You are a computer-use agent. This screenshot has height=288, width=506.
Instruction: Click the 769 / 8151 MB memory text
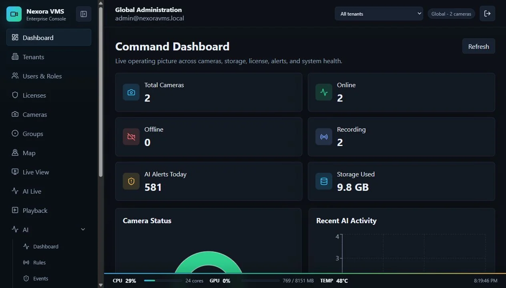point(298,281)
